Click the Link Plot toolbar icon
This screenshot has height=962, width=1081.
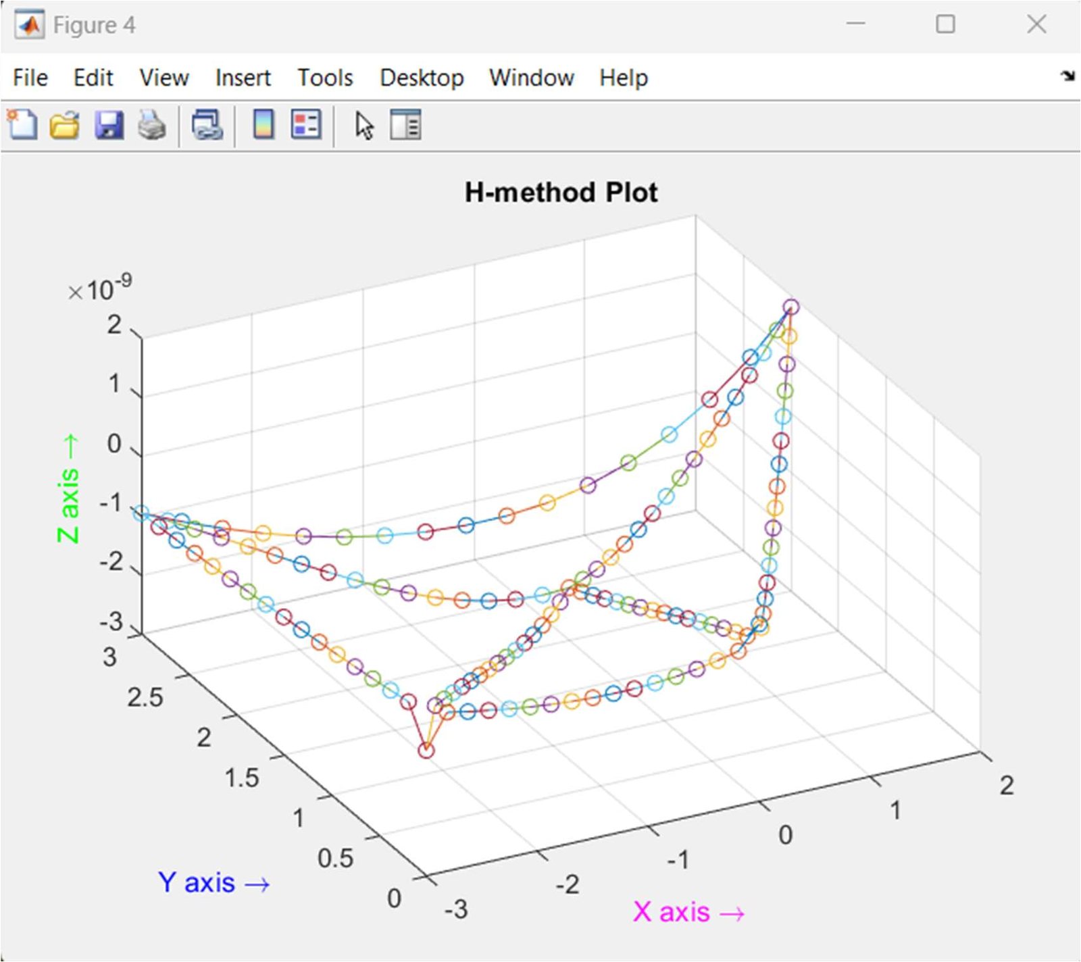(x=207, y=126)
